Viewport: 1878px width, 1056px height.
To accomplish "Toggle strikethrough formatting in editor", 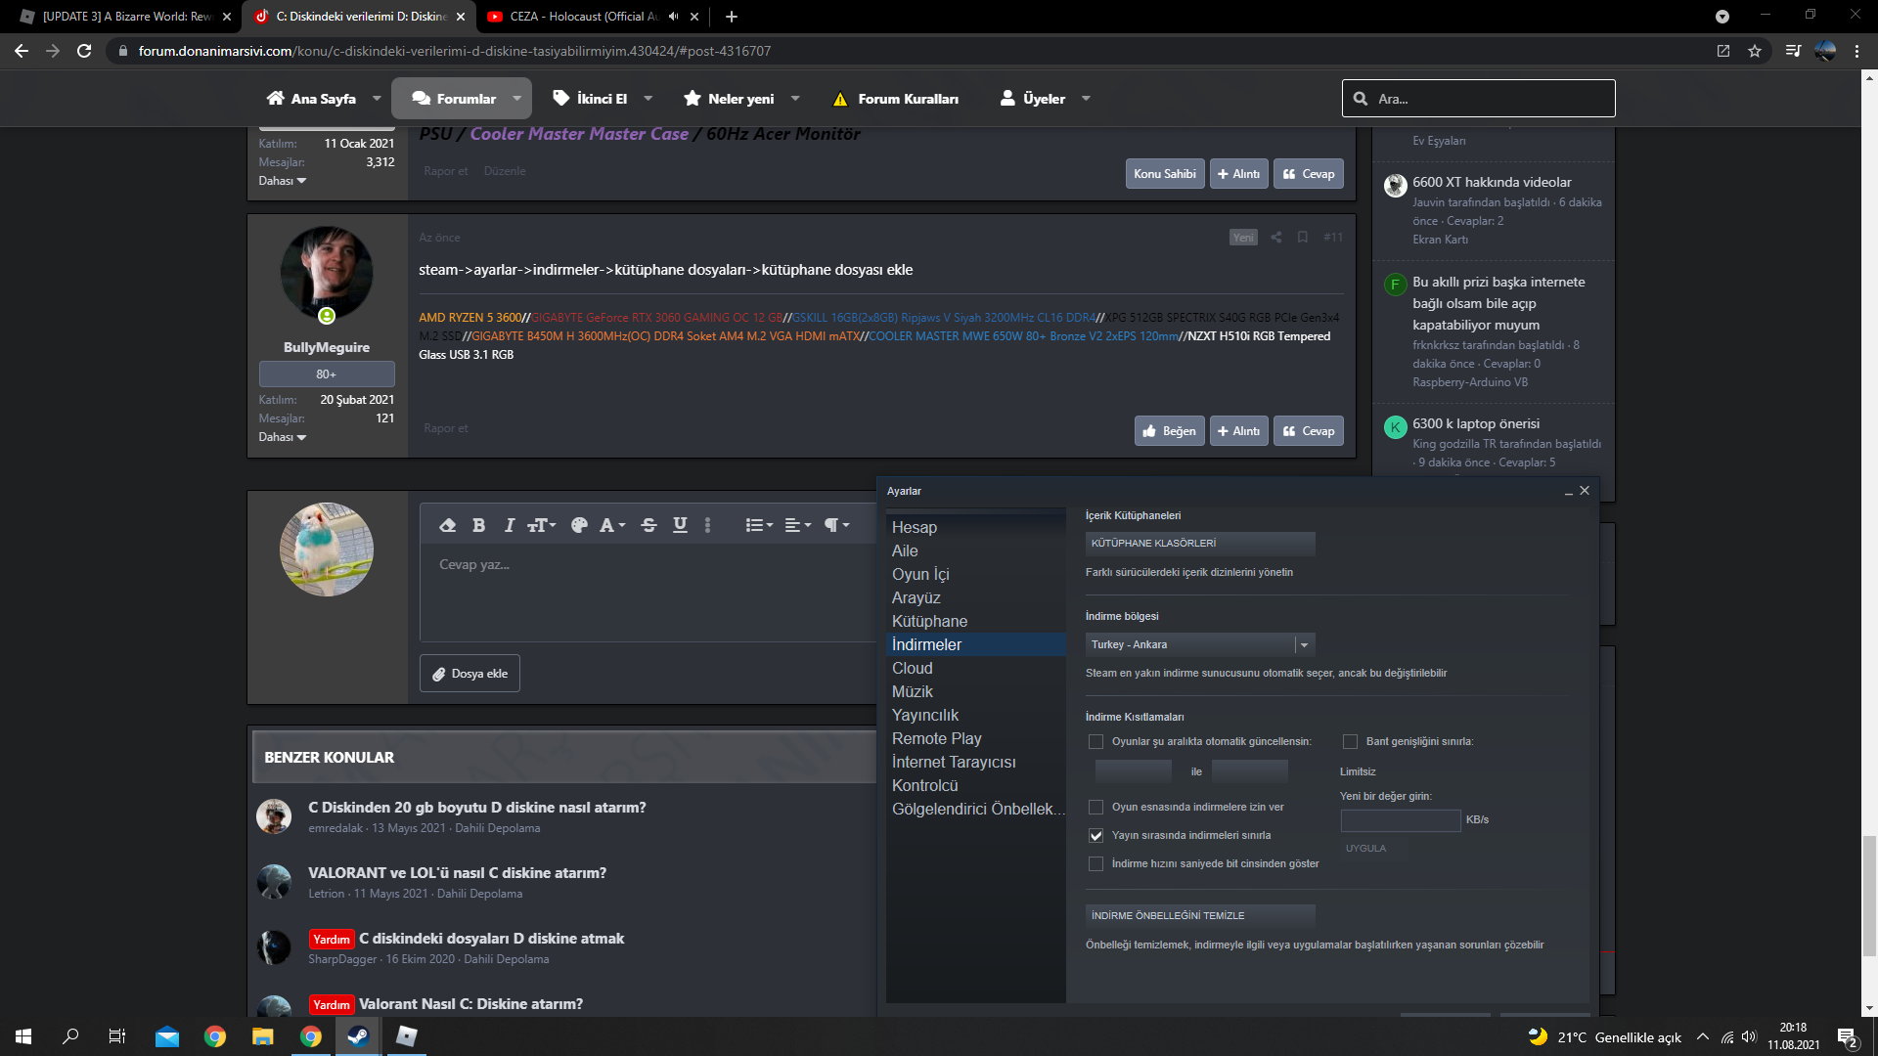I will [648, 525].
